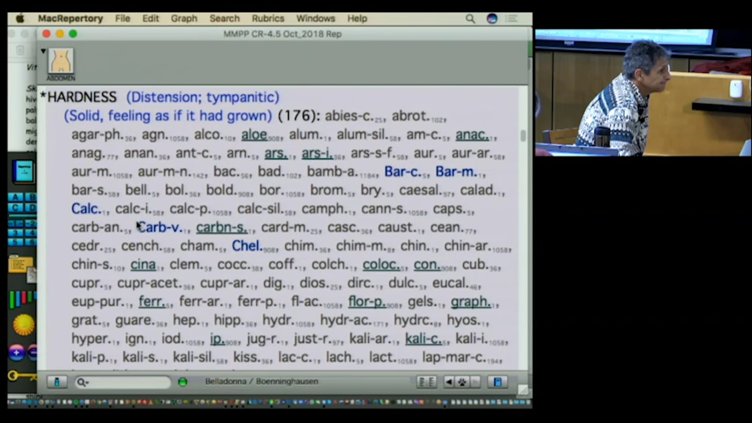Open the Graph menu
The width and height of the screenshot is (752, 423).
184,18
